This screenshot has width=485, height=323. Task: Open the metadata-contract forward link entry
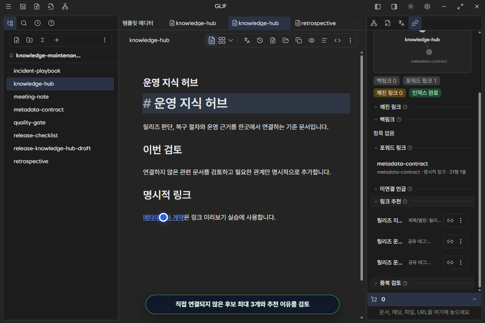(422, 168)
